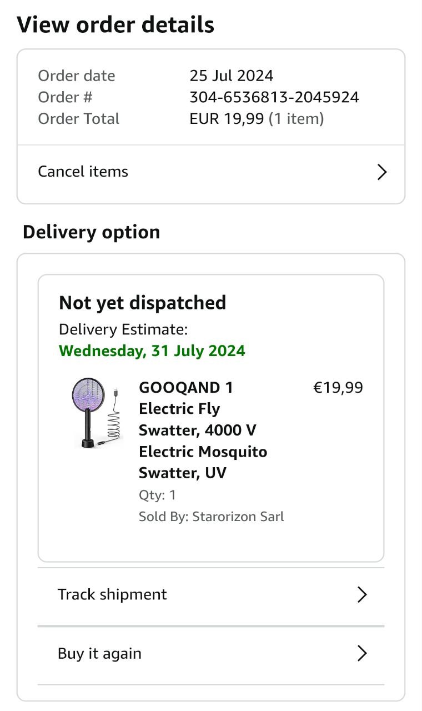
Task: Click the View order details heading
Action: point(115,25)
